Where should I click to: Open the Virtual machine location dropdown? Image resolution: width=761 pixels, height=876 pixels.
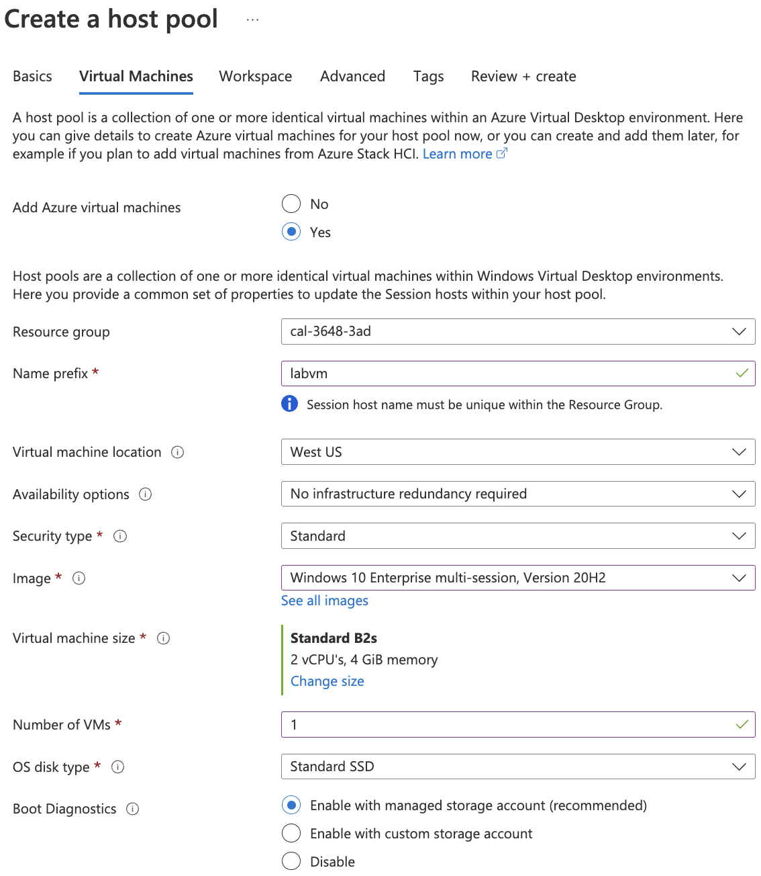pos(517,452)
